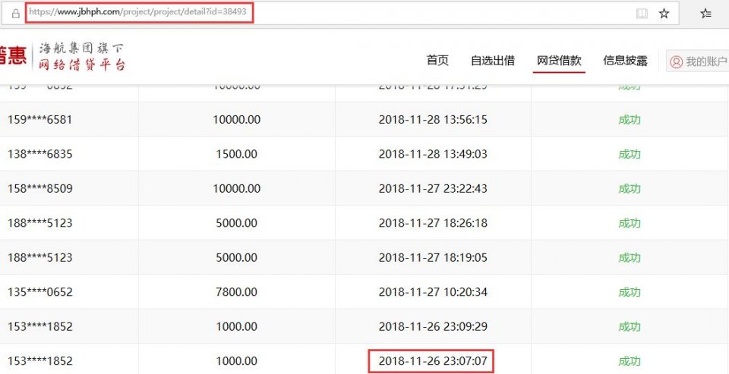This screenshot has height=374, width=729.
Task: Open reading view book icon
Action: point(642,14)
